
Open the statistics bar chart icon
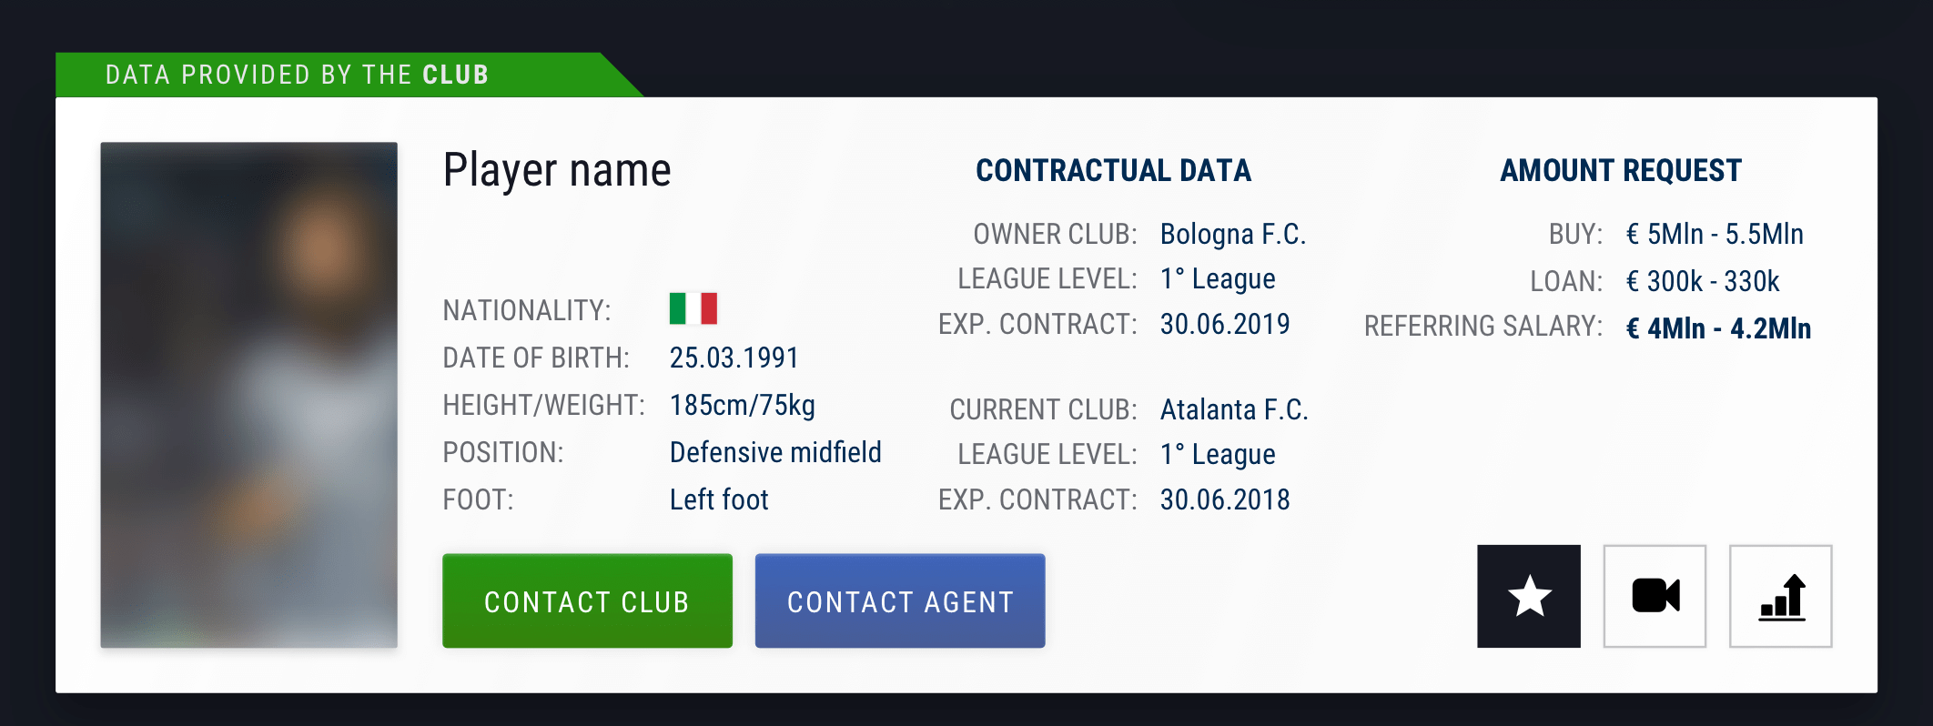(1780, 597)
